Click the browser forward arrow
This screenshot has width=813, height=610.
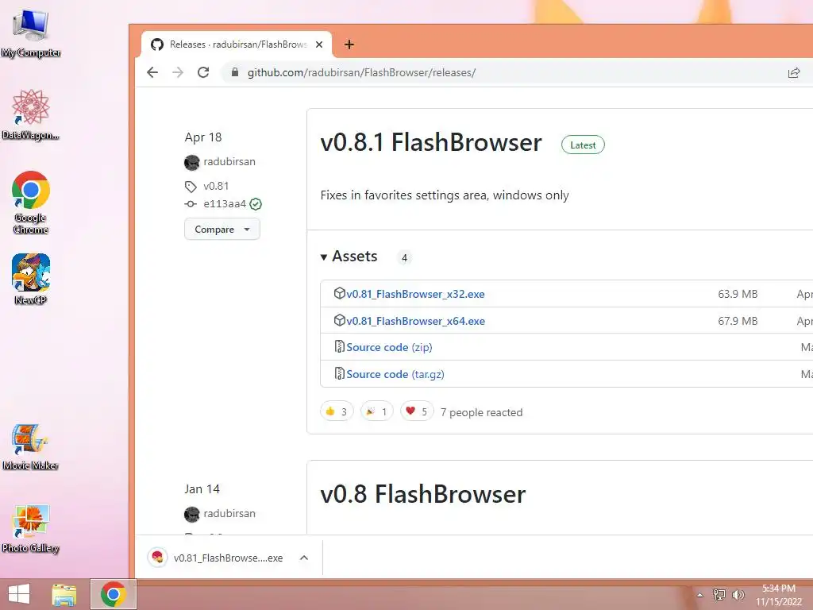tap(178, 72)
